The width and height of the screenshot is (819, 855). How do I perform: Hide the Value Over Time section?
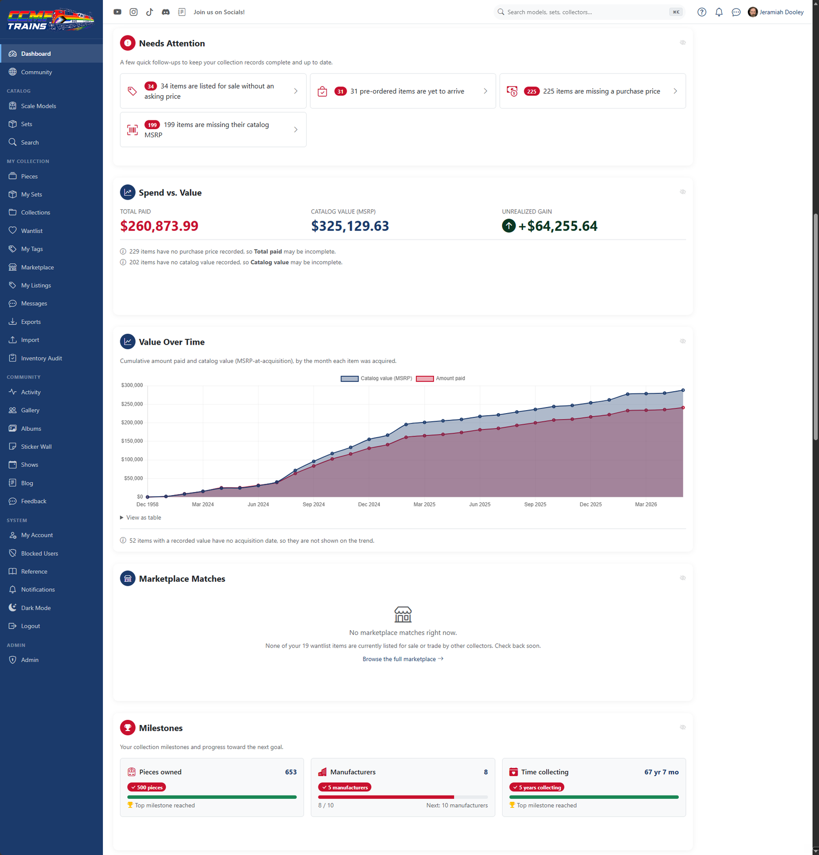pos(683,341)
